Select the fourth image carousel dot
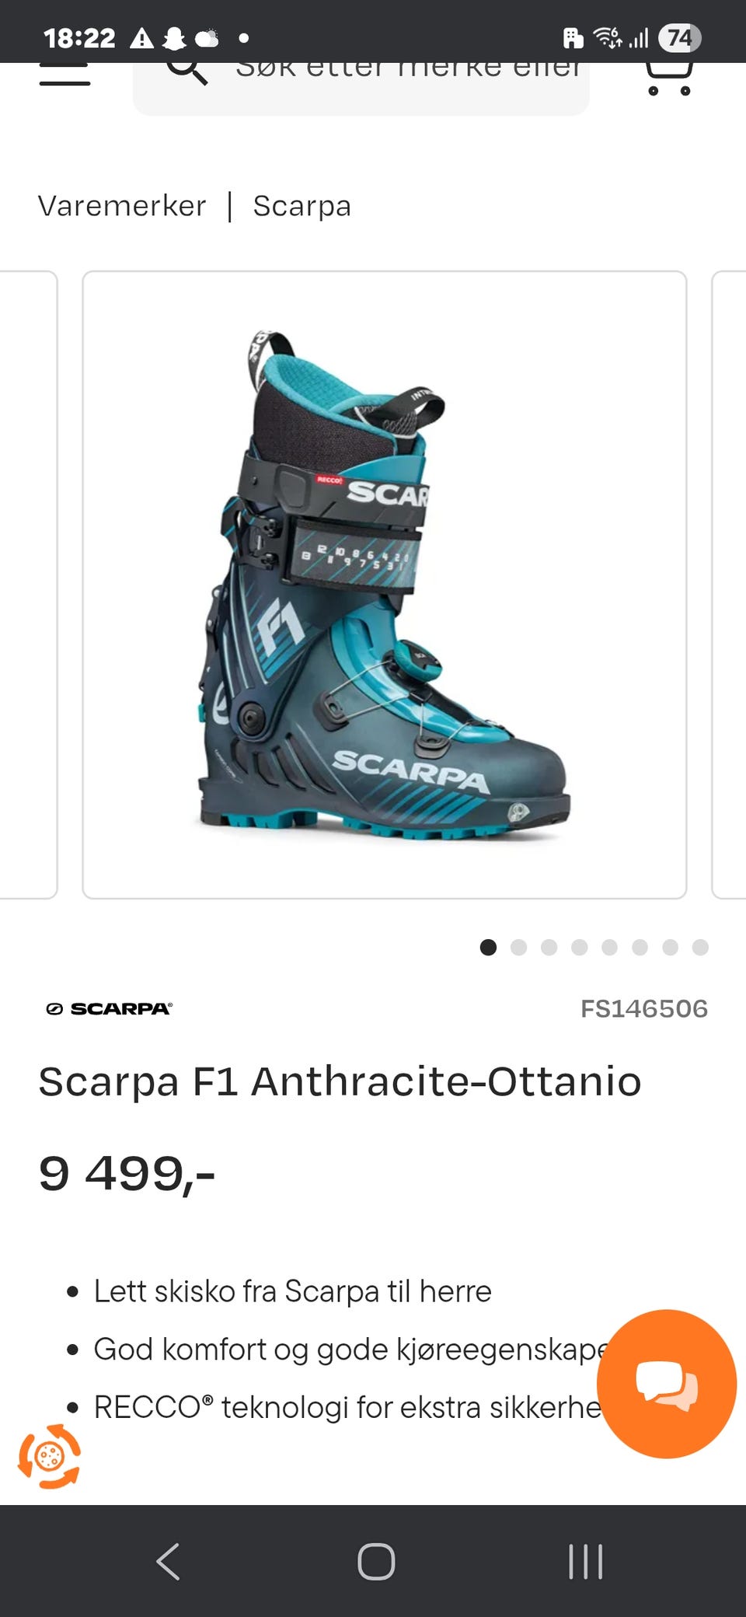This screenshot has width=746, height=1617. click(579, 947)
